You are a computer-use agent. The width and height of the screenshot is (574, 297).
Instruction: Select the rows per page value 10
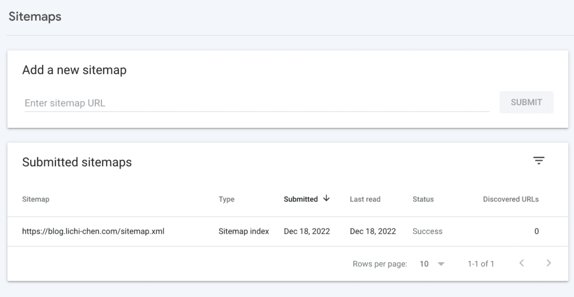coord(424,264)
